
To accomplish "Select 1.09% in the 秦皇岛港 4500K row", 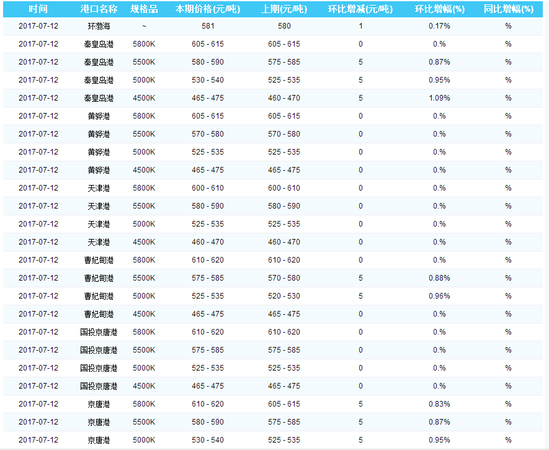I will tap(439, 98).
